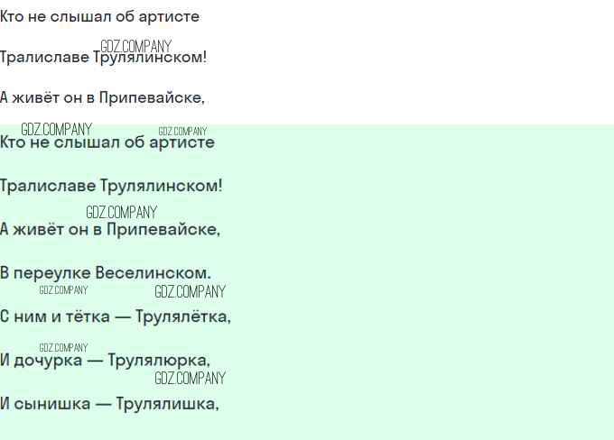Click "Кто не слышал об артисте" on green background
Image resolution: width=614 pixels, height=440 pixels.
(107, 142)
